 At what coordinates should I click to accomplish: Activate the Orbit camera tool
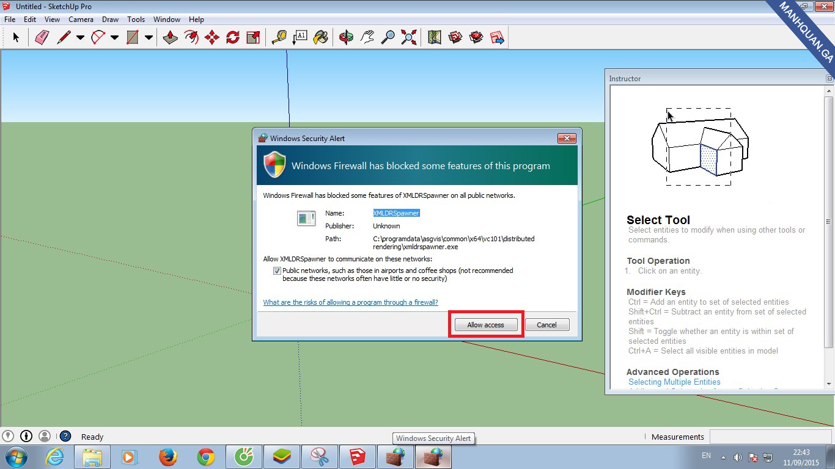[x=347, y=38]
